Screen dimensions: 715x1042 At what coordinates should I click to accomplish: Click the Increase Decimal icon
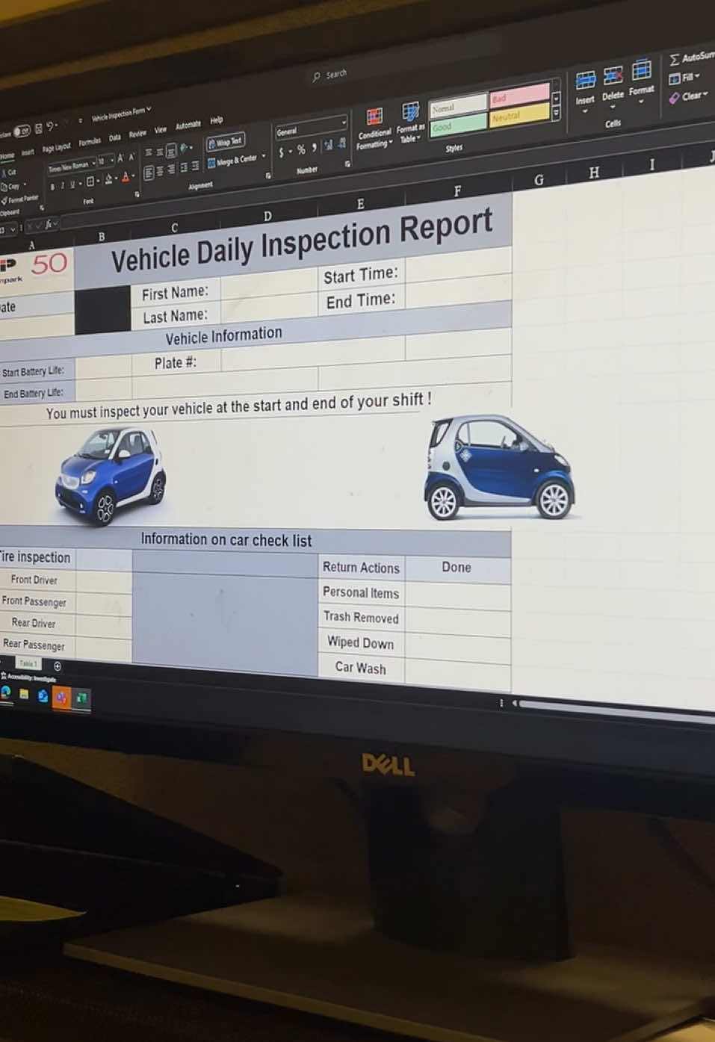pos(328,146)
